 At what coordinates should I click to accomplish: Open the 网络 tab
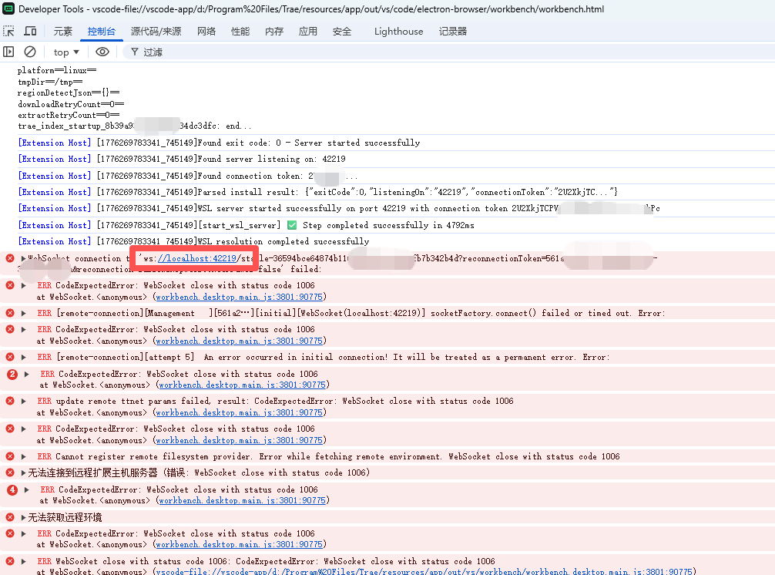206,32
